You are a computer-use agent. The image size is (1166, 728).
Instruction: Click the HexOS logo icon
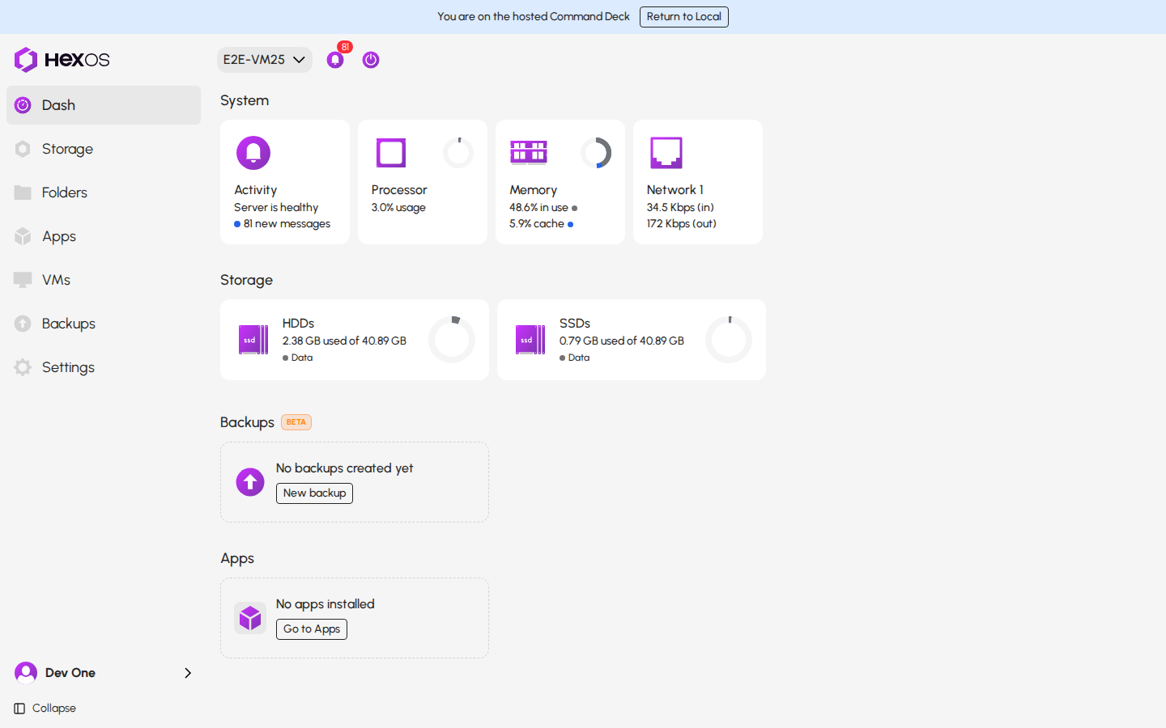26,60
